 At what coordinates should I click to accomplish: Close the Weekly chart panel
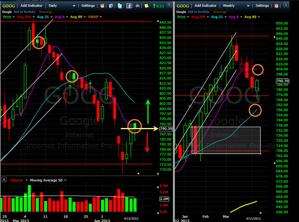(286, 5)
